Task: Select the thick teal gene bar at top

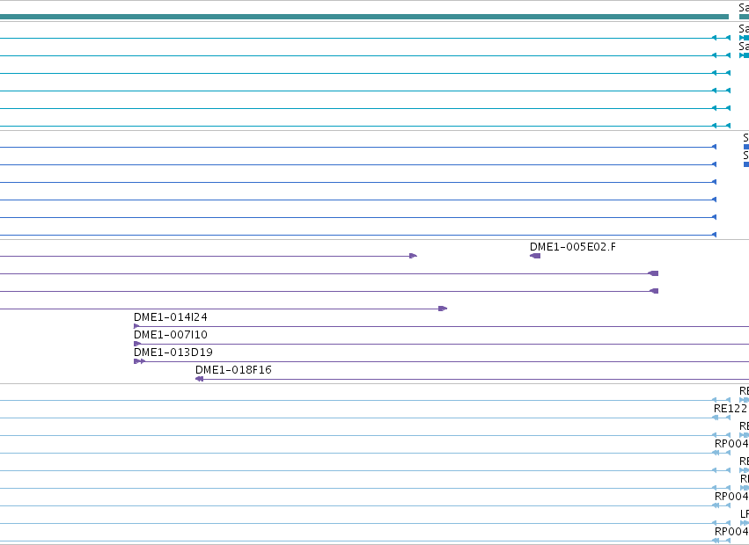Action: 364,17
